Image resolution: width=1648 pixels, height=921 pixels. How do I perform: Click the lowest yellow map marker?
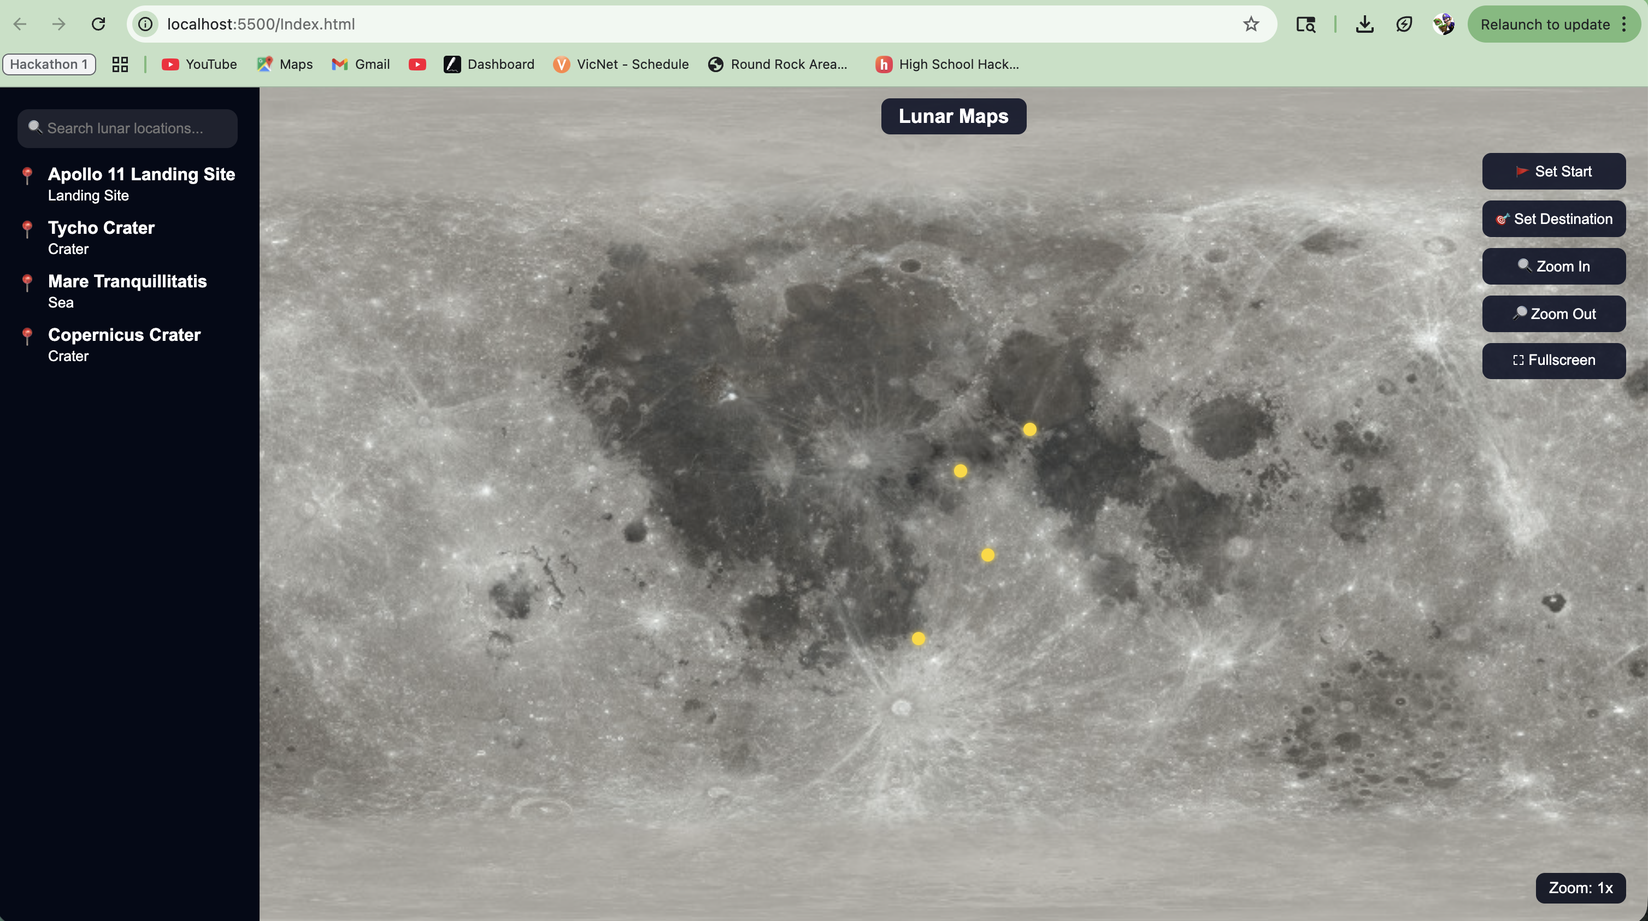pos(918,638)
